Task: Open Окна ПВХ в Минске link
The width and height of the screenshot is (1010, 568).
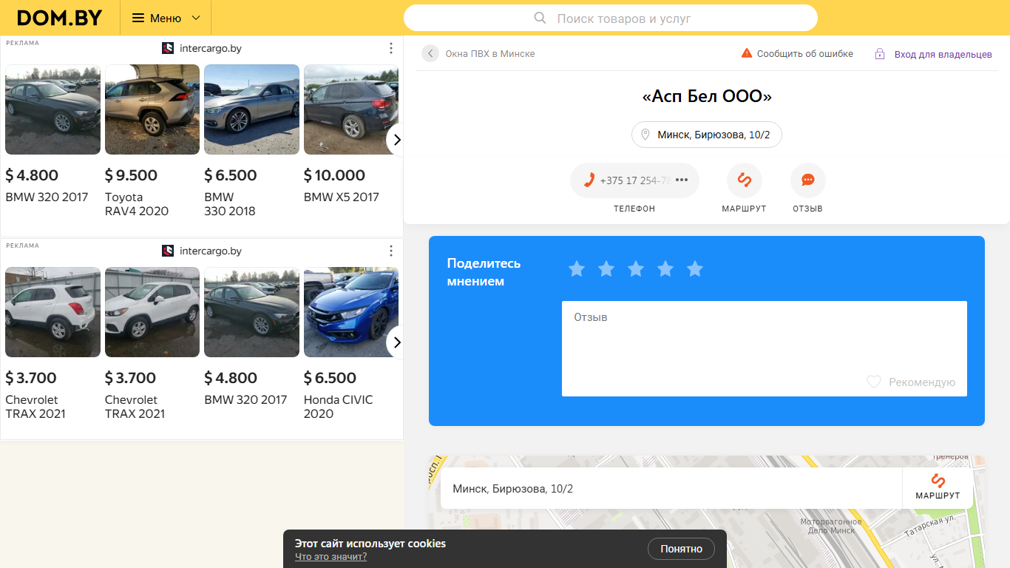Action: click(490, 54)
